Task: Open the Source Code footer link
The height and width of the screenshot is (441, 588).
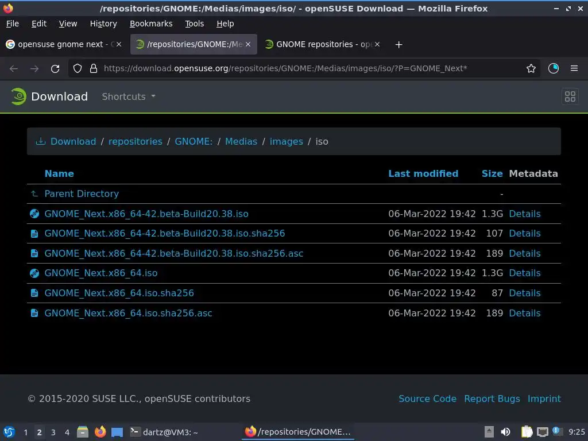Action: click(x=427, y=399)
